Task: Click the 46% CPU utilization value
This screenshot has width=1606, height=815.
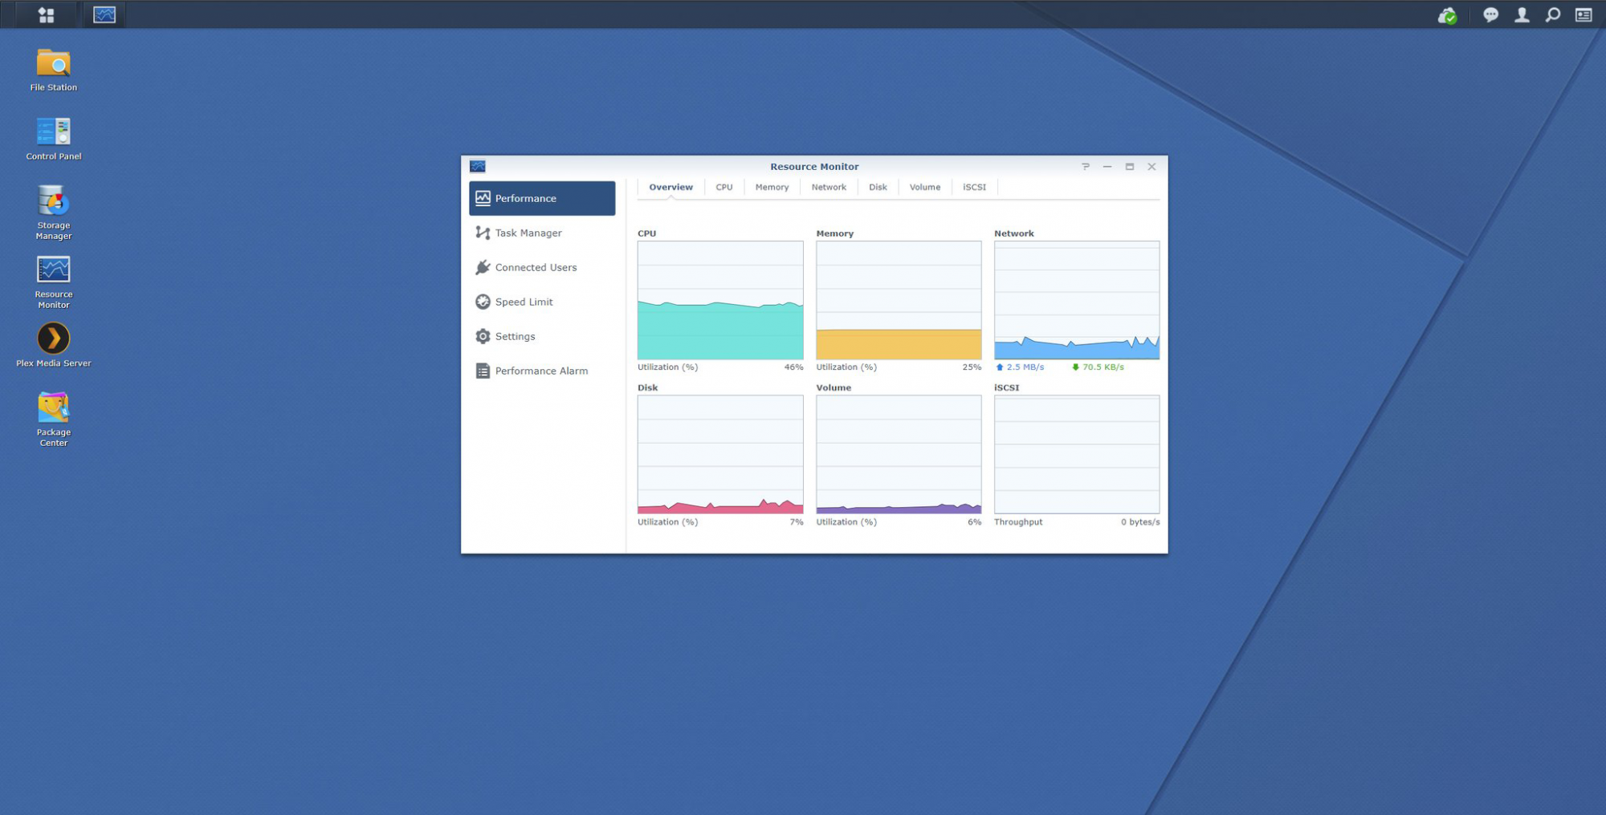Action: tap(793, 367)
